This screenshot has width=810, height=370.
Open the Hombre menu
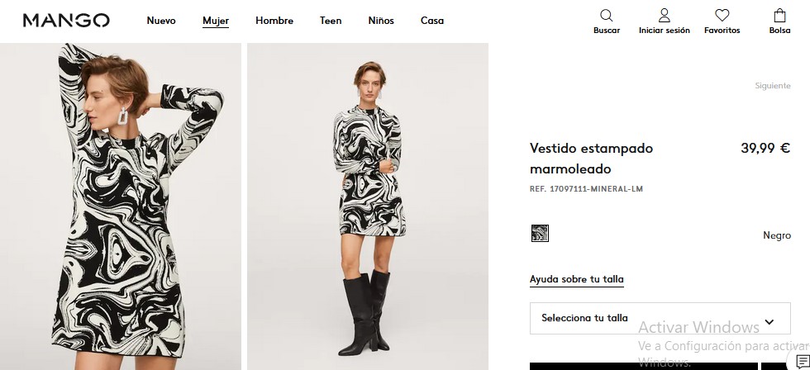pos(274,21)
